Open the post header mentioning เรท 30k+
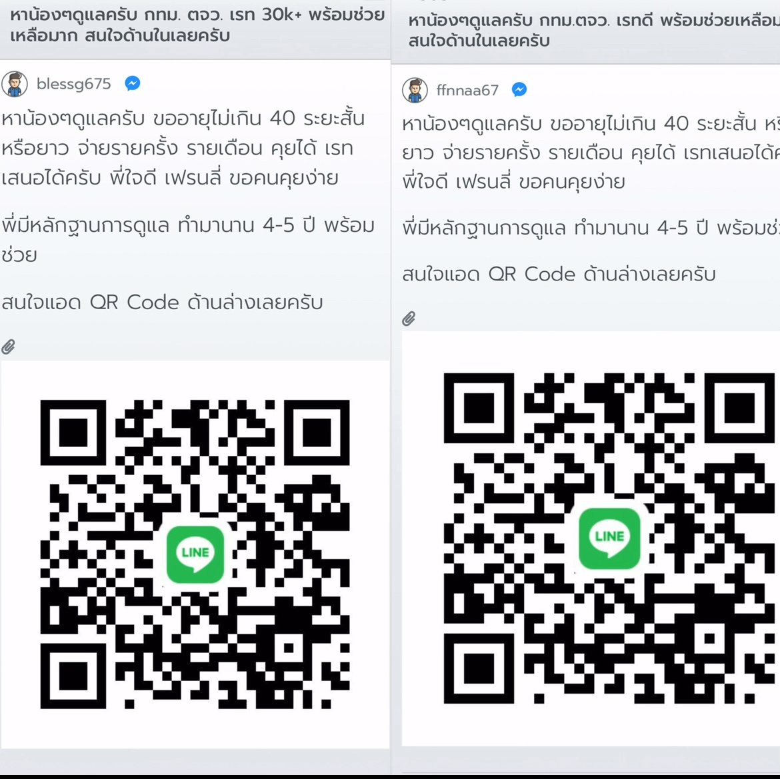The height and width of the screenshot is (779, 780). (197, 25)
